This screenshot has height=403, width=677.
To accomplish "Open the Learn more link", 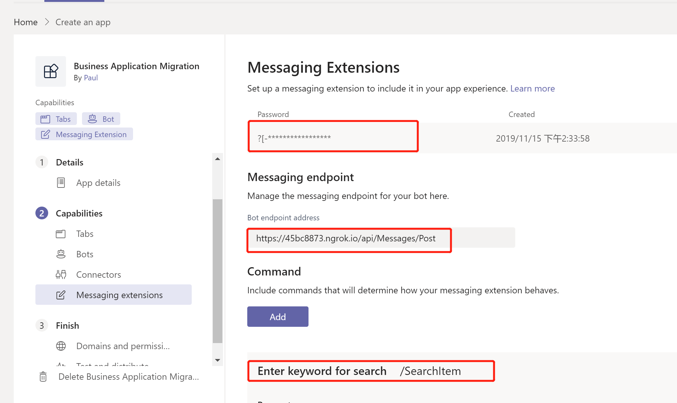I will (x=532, y=88).
